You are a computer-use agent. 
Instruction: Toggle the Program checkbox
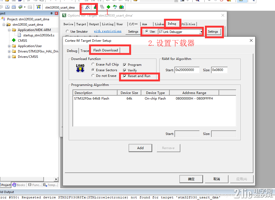click(x=125, y=65)
